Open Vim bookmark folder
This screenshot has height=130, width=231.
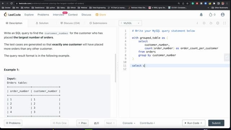(x=16, y=8)
